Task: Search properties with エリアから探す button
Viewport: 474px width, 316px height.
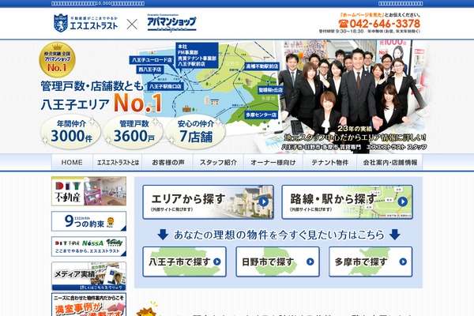Action: pos(208,202)
